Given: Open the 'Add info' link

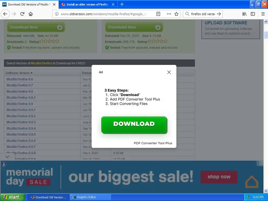Looking at the screenshot, I should (29, 36).
